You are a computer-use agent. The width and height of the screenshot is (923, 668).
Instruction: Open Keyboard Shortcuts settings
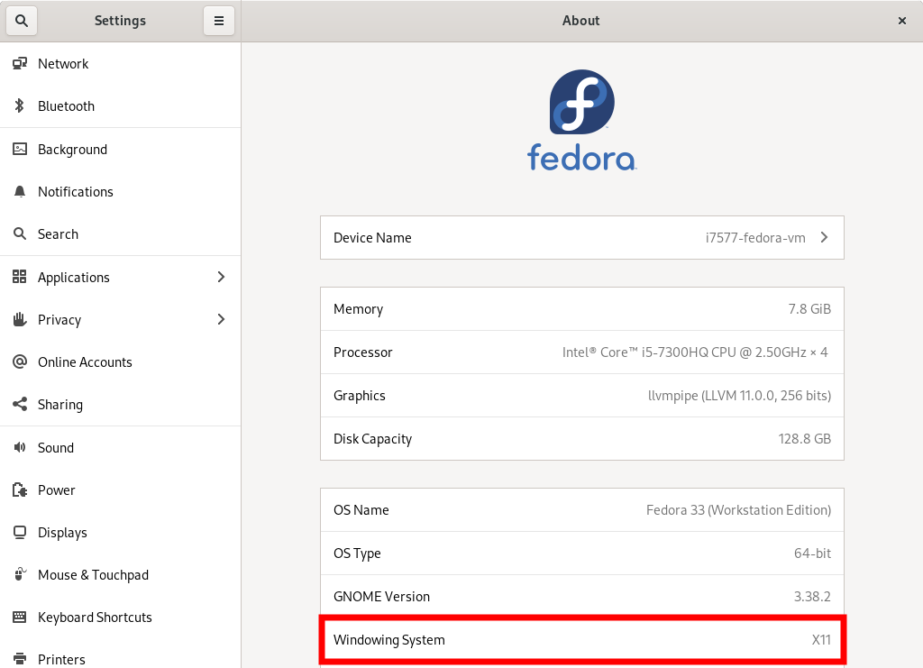click(95, 618)
